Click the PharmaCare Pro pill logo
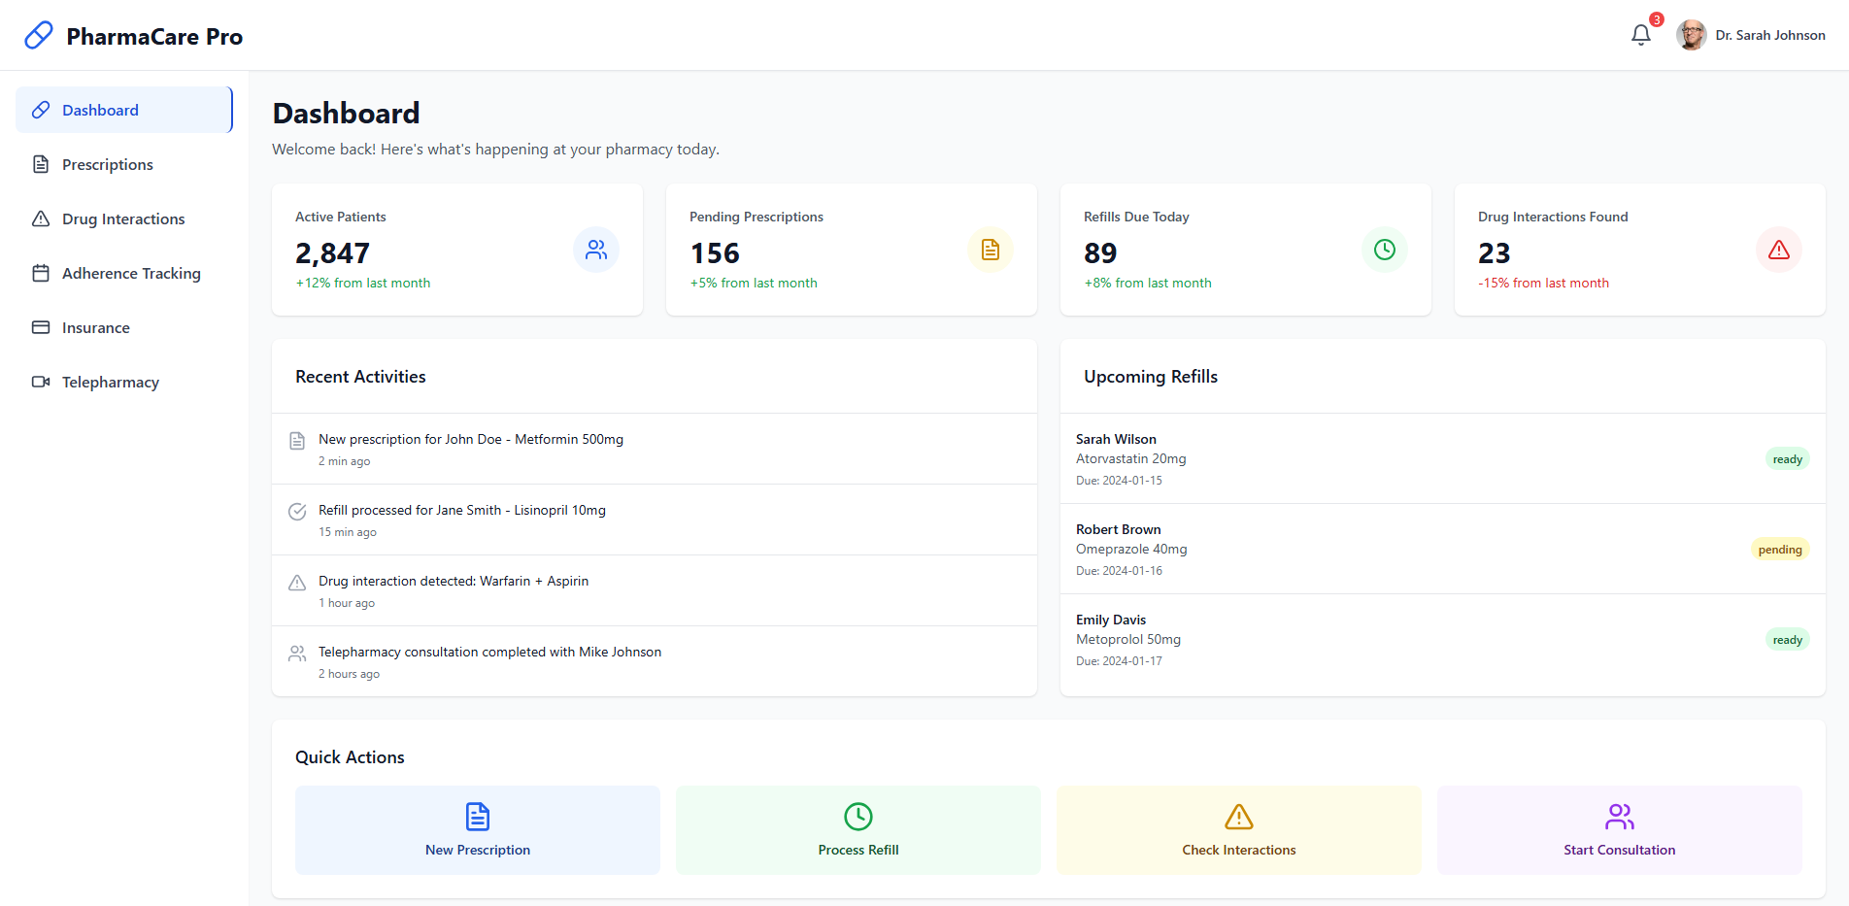 39,36
